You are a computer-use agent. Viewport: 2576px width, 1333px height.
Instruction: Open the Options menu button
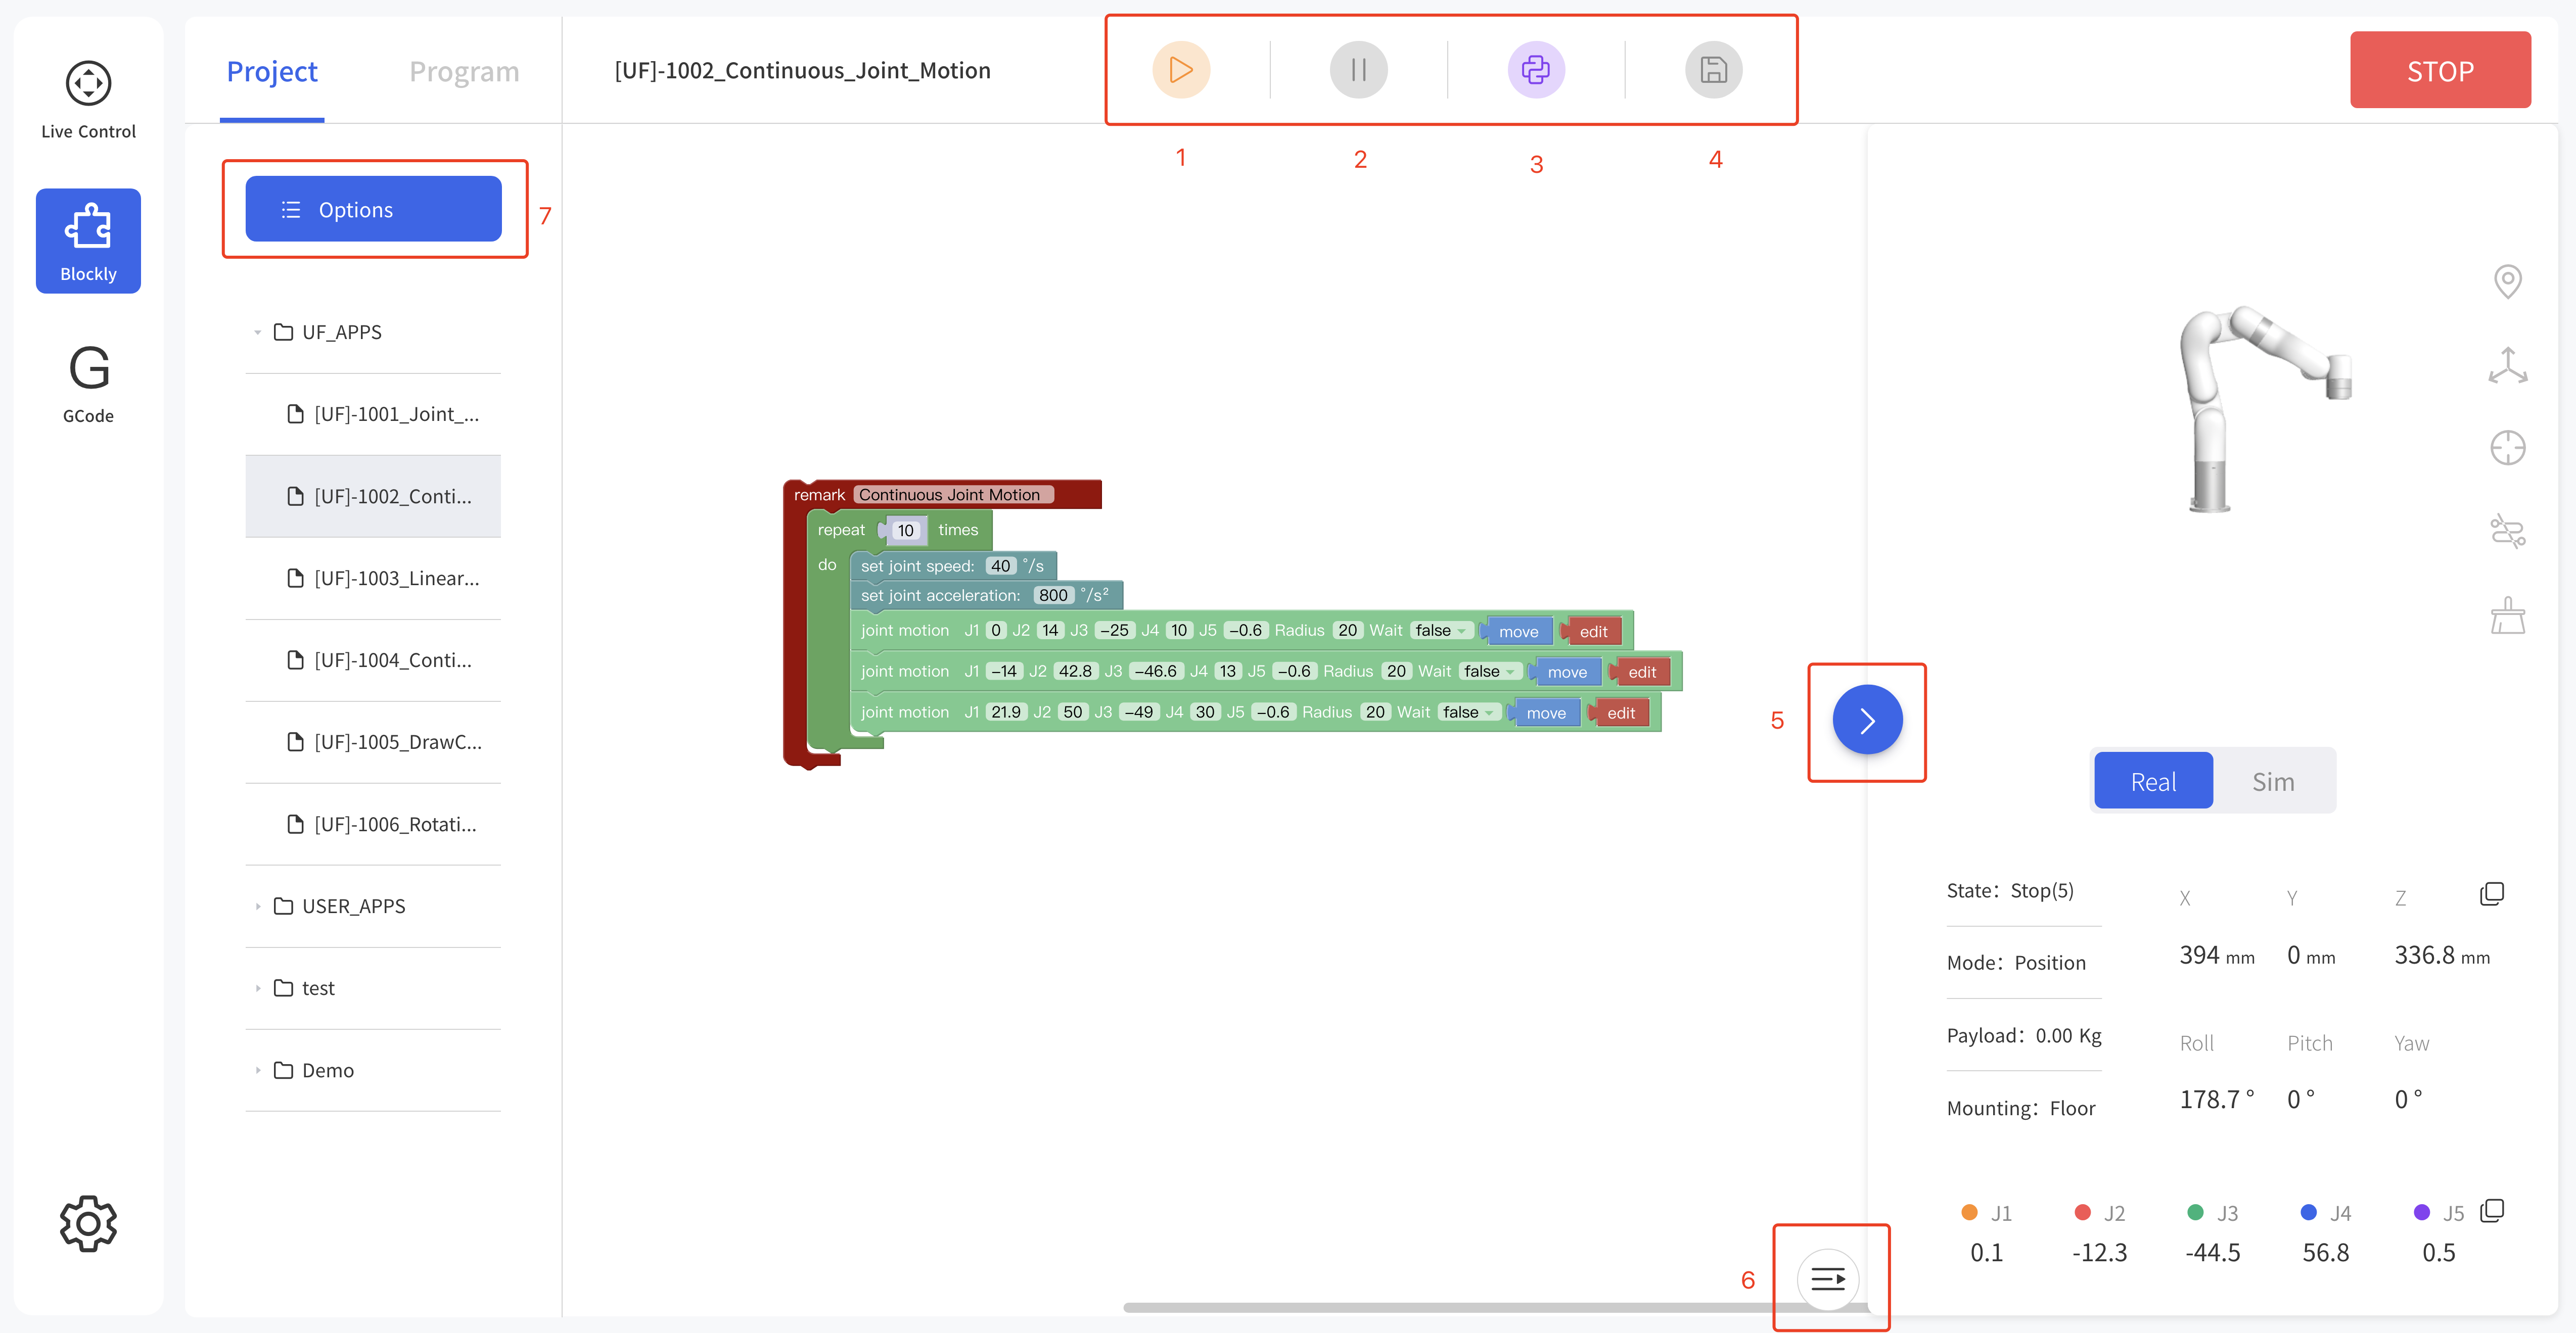point(373,209)
